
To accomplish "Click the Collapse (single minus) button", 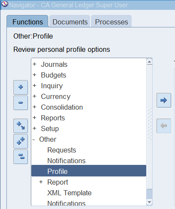I will tap(21, 103).
